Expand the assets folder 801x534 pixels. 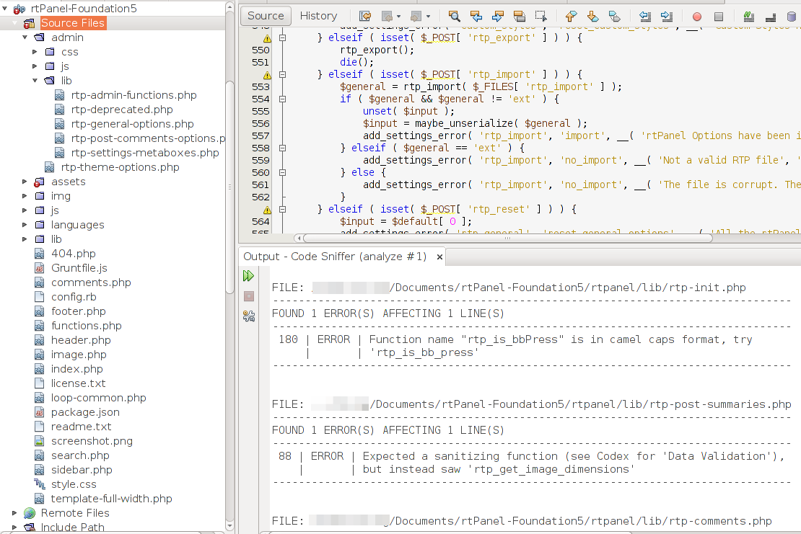[25, 181]
